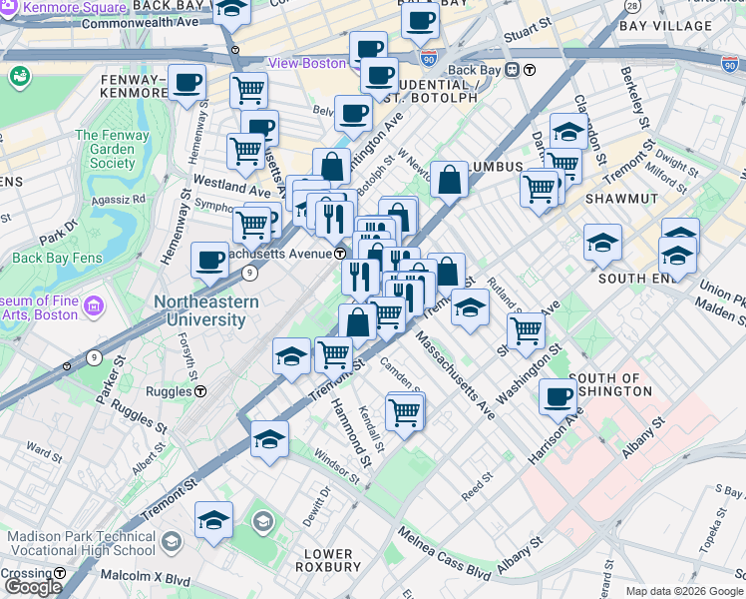Click the coffee cup marker above Belvidere street
Image resolution: width=746 pixels, height=599 pixels.
tap(353, 117)
